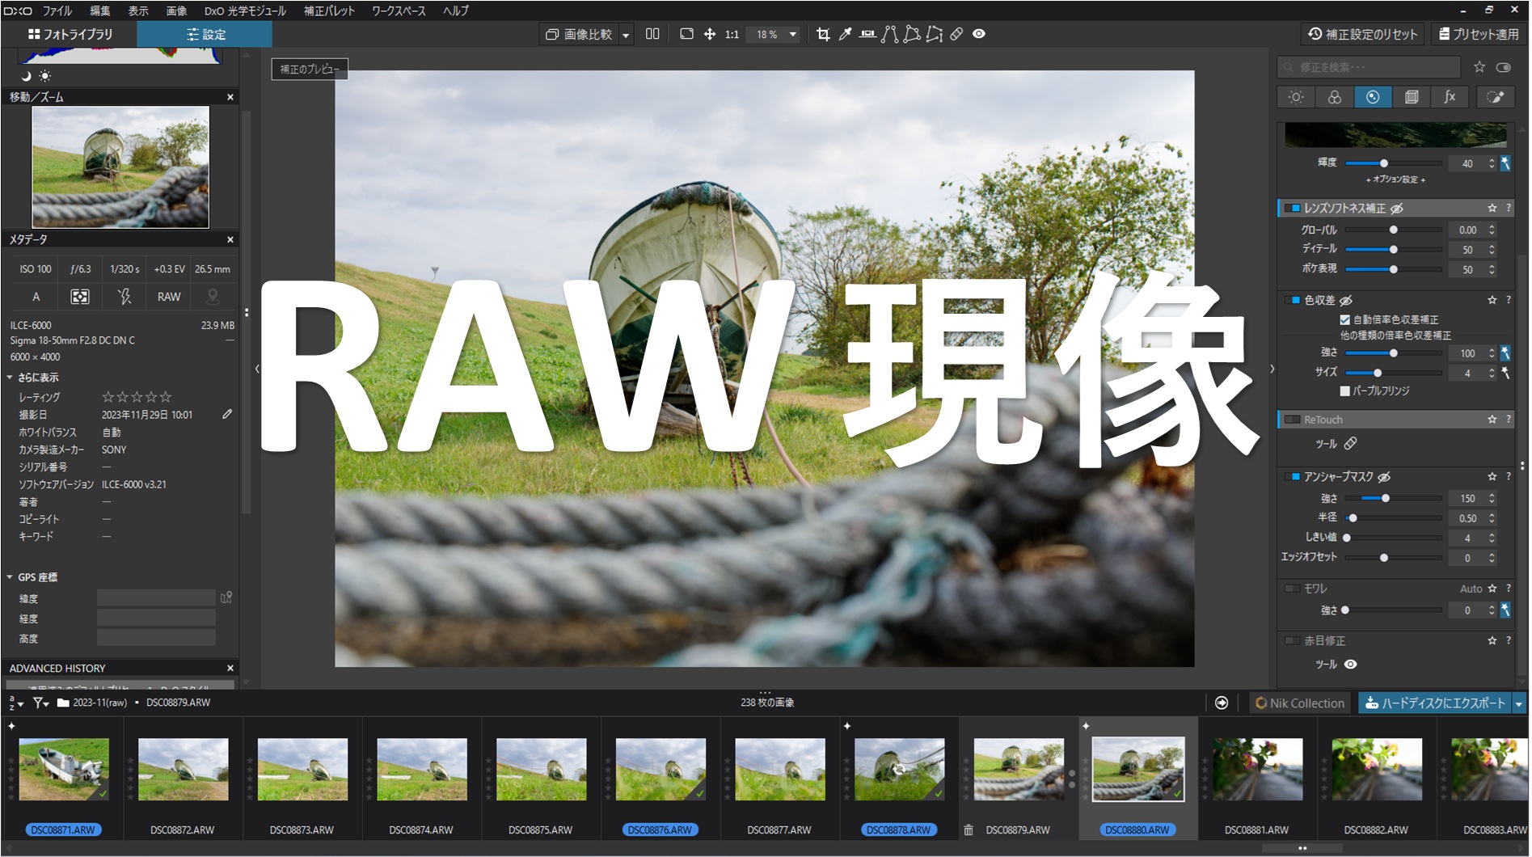Adjust the 輝度 slider
This screenshot has height=857, width=1532.
[1393, 163]
